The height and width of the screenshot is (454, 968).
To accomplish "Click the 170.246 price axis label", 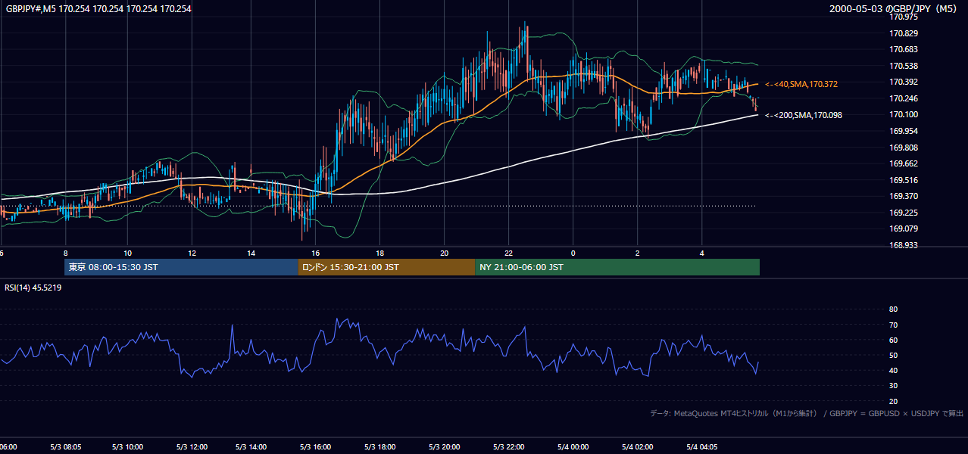I will pos(903,98).
